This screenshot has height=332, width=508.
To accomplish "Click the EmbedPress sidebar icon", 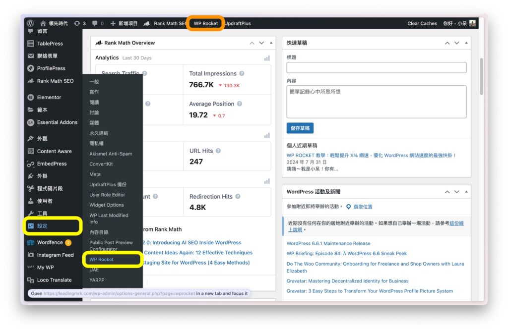I will [x=31, y=164].
